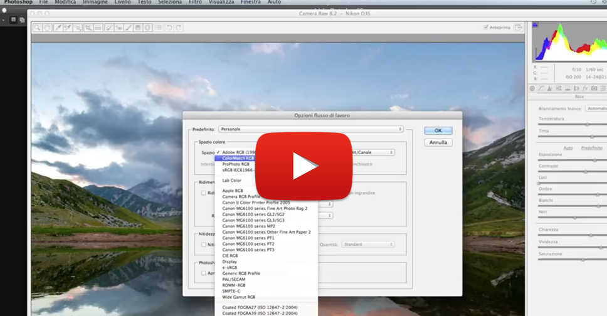Select the Adjustment Brush tool
The height and width of the screenshot is (316, 607).
(128, 28)
